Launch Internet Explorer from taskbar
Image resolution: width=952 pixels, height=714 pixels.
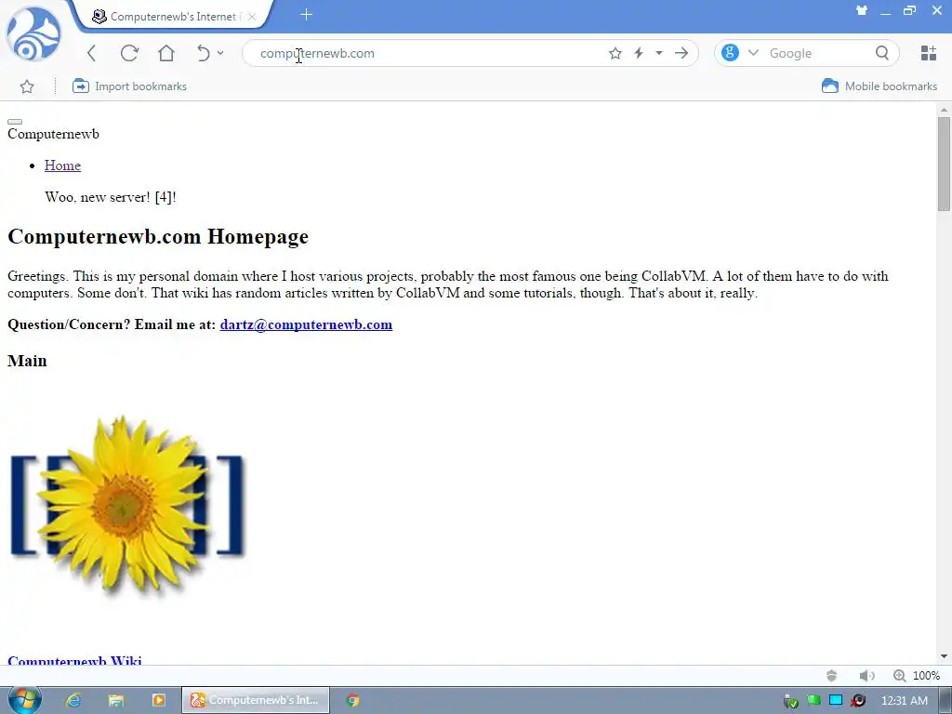73,701
